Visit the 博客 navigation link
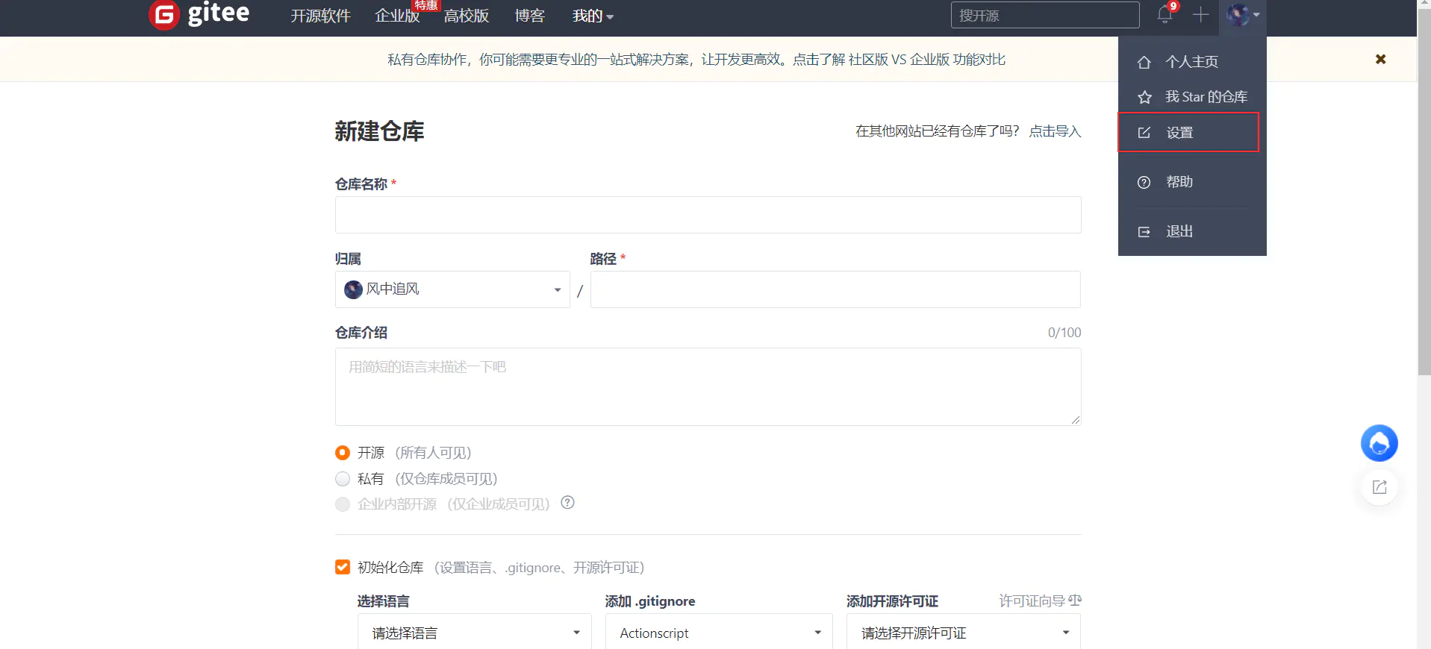 tap(530, 16)
